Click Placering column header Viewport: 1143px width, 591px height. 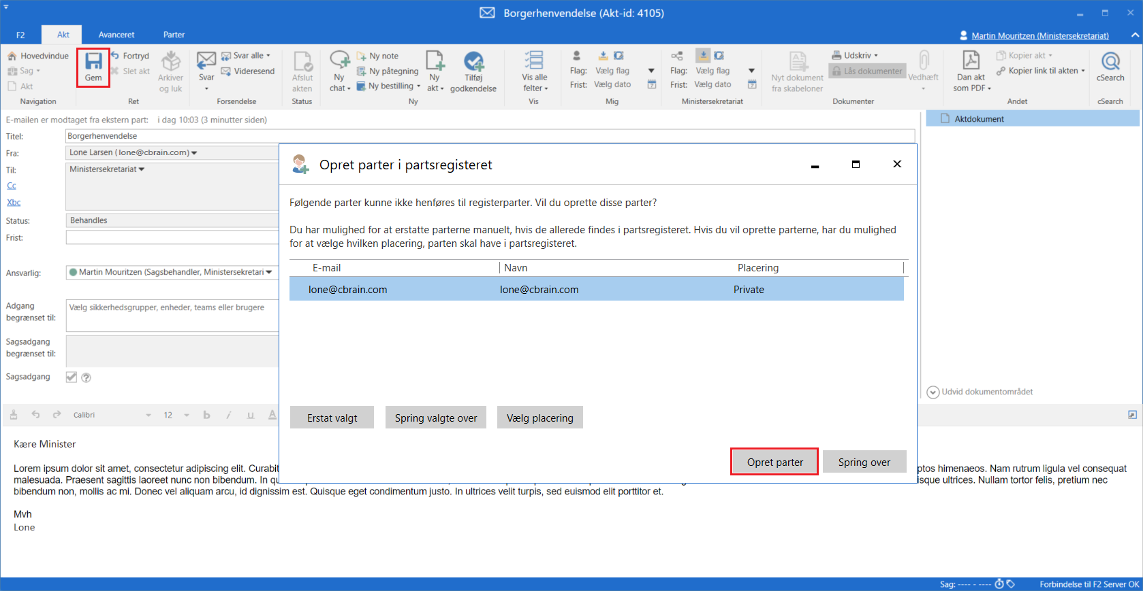pyautogui.click(x=758, y=268)
